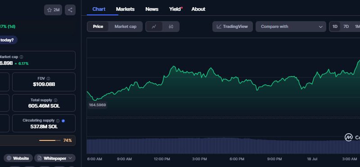Viewport: 360px width, 167px height.
Task: Select the Market cap toggle option
Action: point(126,27)
